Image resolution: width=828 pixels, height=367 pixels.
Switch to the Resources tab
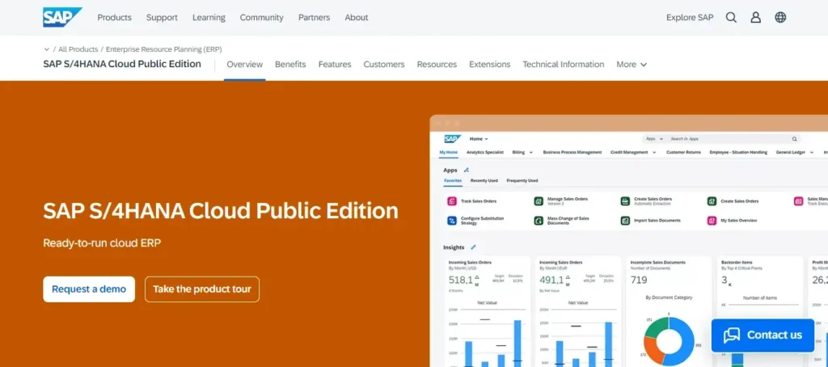pos(437,65)
